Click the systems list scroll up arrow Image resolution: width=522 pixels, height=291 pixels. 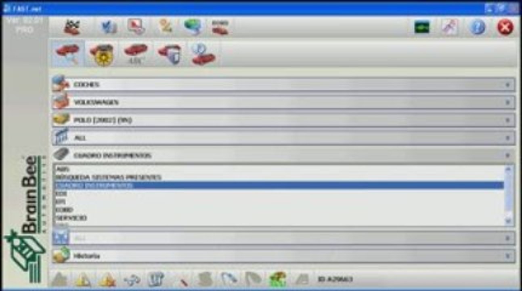pyautogui.click(x=509, y=169)
